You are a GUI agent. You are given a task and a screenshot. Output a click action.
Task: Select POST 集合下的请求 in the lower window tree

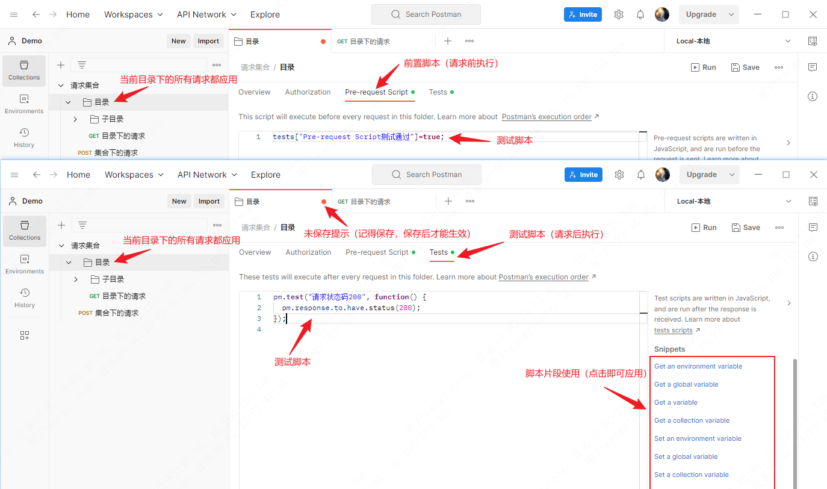108,313
